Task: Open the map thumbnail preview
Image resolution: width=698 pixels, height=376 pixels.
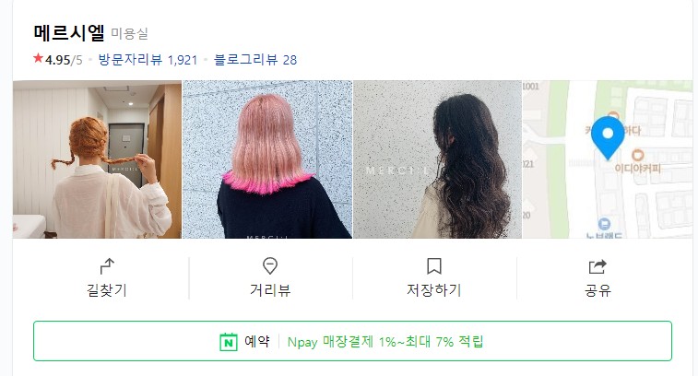Action: [x=608, y=159]
